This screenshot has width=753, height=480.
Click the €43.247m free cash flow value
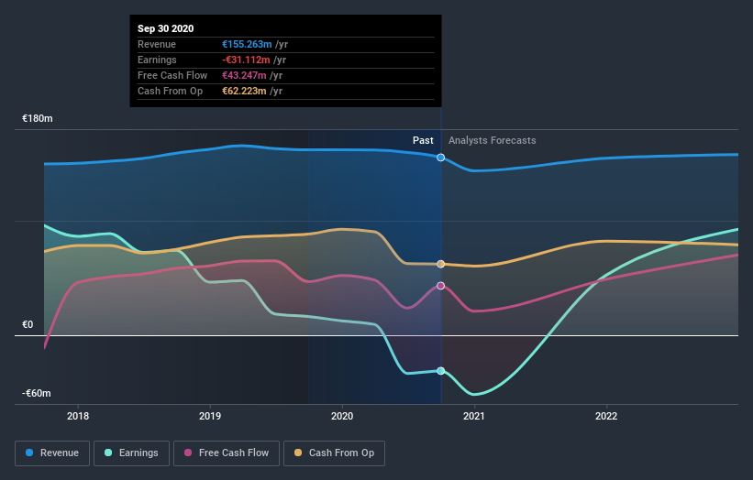(x=244, y=75)
